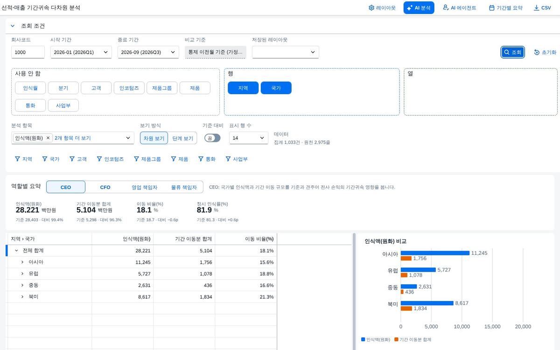The width and height of the screenshot is (560, 350).
Task: Sort by 이동 비율(%) column header
Action: tap(246, 239)
